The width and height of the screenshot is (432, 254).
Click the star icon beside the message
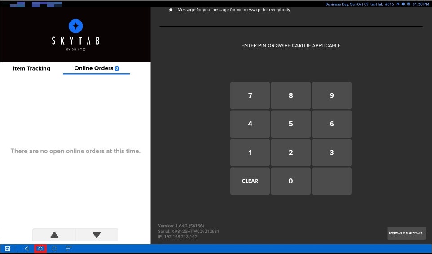click(171, 10)
